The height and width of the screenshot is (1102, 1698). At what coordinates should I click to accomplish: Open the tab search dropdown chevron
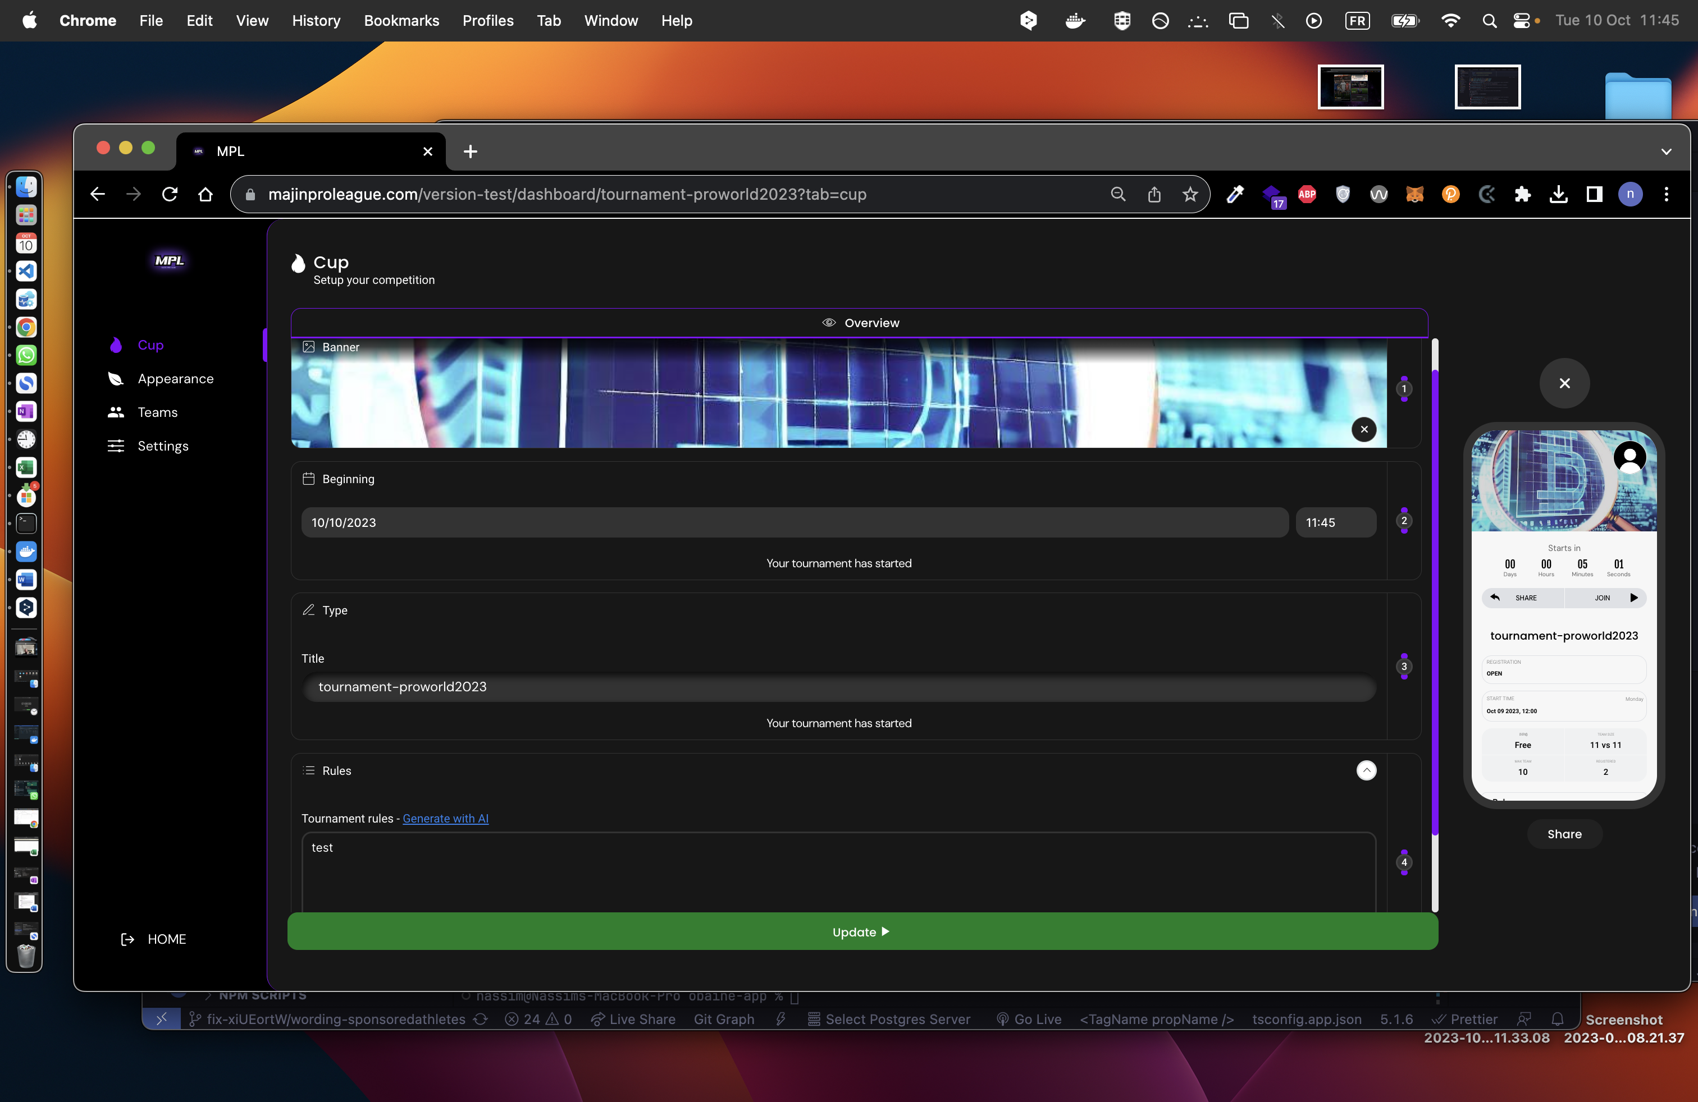(x=1666, y=151)
